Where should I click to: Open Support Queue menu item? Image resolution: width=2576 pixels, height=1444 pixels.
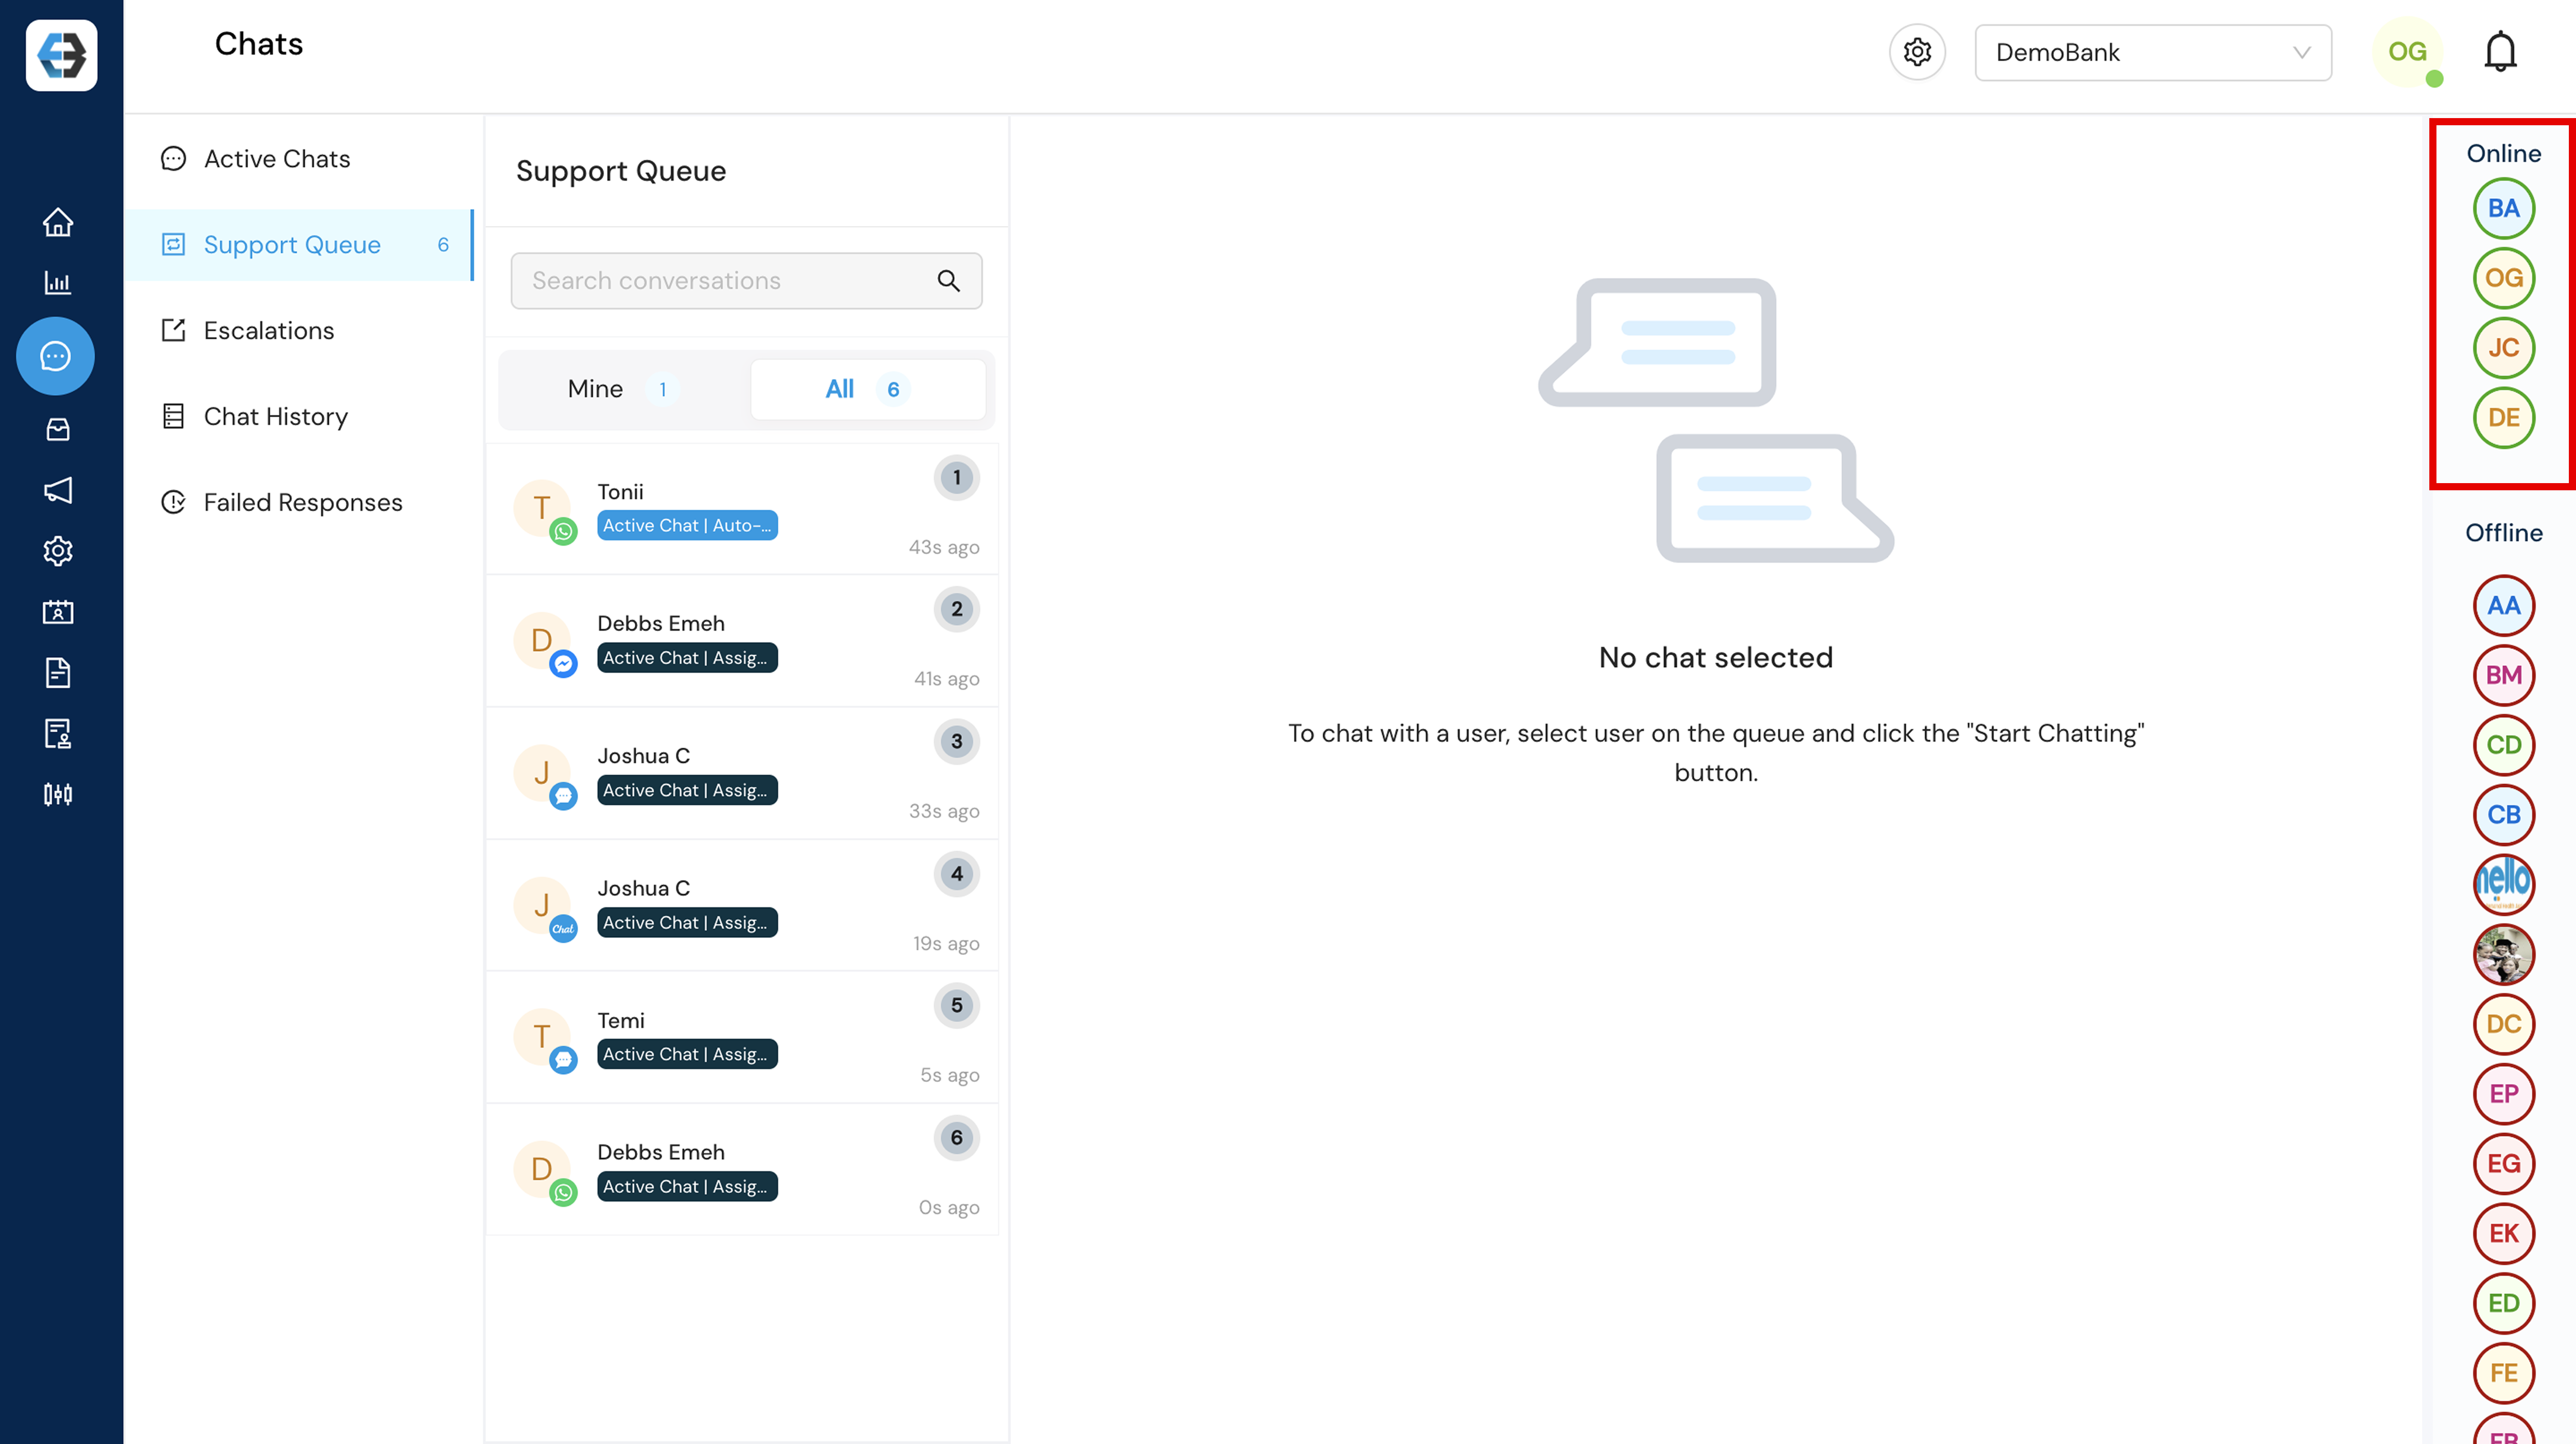tap(300, 245)
